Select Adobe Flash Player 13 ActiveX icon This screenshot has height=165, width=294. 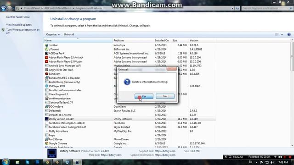point(46,57)
